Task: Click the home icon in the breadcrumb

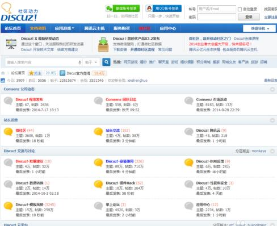Action: [3, 73]
